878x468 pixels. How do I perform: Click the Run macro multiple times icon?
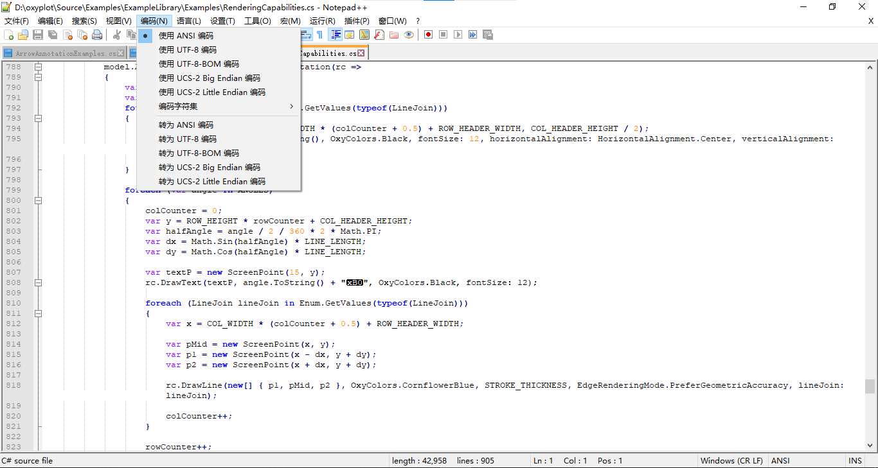click(x=472, y=35)
